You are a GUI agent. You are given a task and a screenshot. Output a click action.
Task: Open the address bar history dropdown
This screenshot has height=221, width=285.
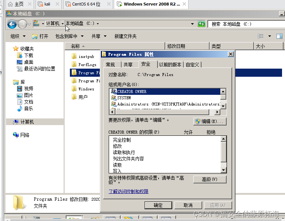click(x=192, y=24)
